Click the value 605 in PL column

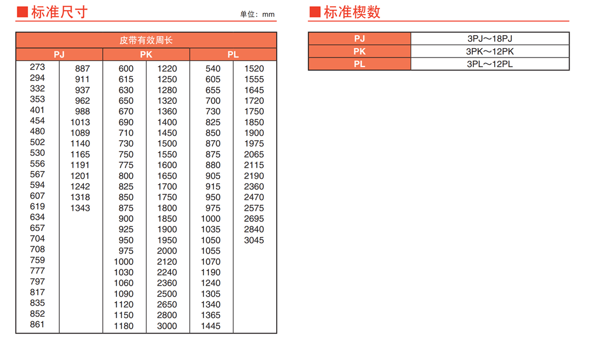coord(213,79)
